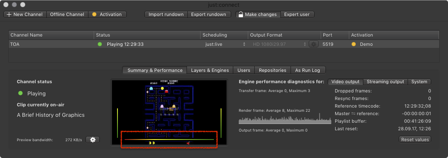Image resolution: width=448 pixels, height=158 pixels.
Task: Click the Playing 12:29:33 status cell
Action: [125, 44]
